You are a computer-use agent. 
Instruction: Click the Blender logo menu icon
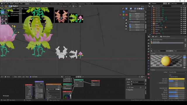tap(2, 4)
